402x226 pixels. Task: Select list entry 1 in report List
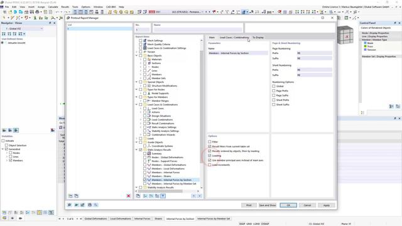(x=99, y=29)
